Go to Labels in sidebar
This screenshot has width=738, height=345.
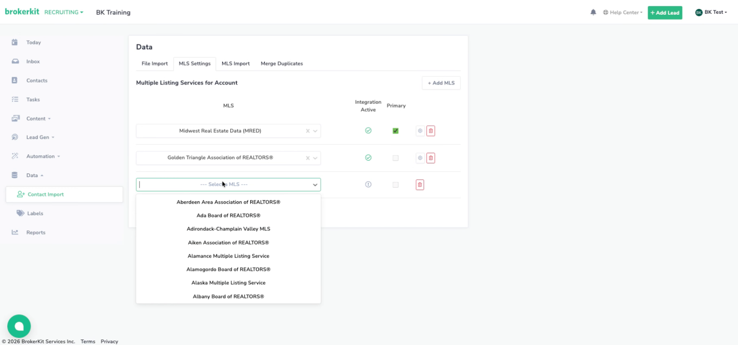pos(35,213)
